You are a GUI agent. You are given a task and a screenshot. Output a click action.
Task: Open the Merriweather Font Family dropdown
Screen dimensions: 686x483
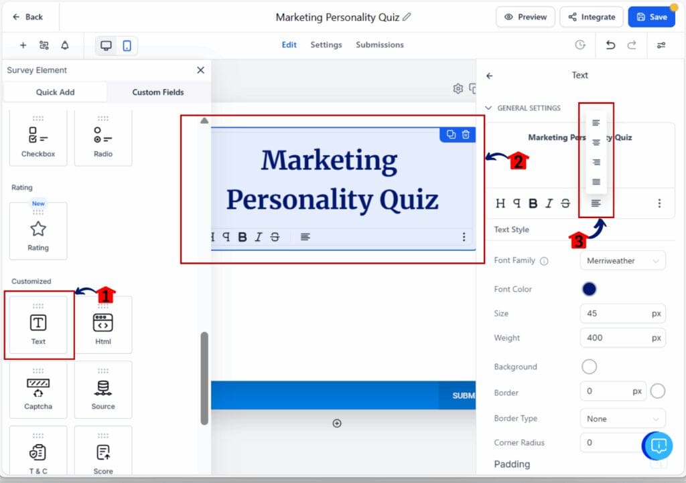[622, 260]
